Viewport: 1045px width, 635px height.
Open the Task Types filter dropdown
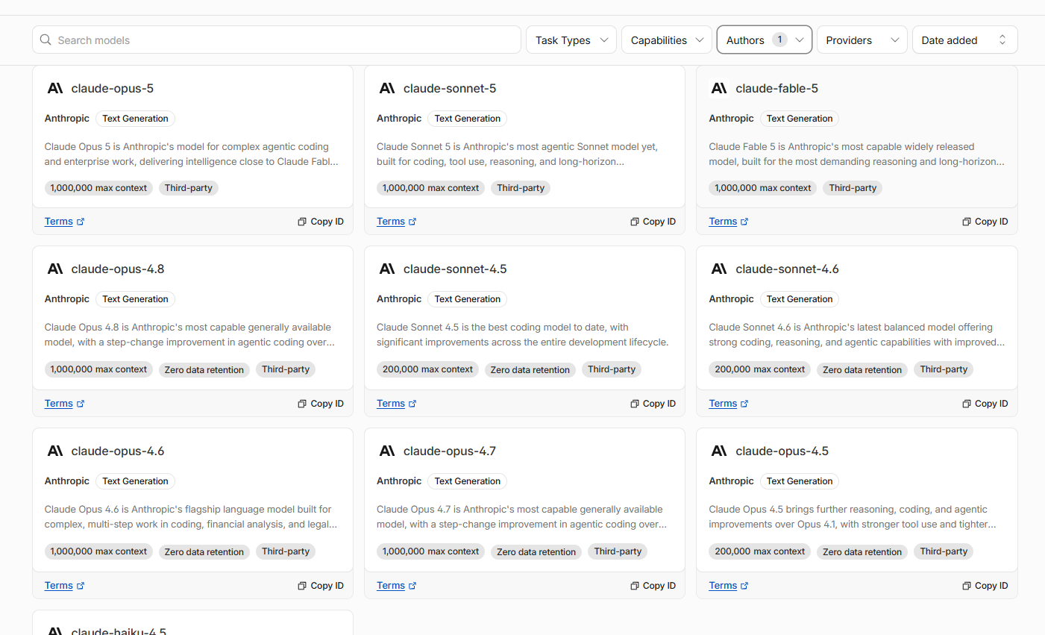(571, 40)
